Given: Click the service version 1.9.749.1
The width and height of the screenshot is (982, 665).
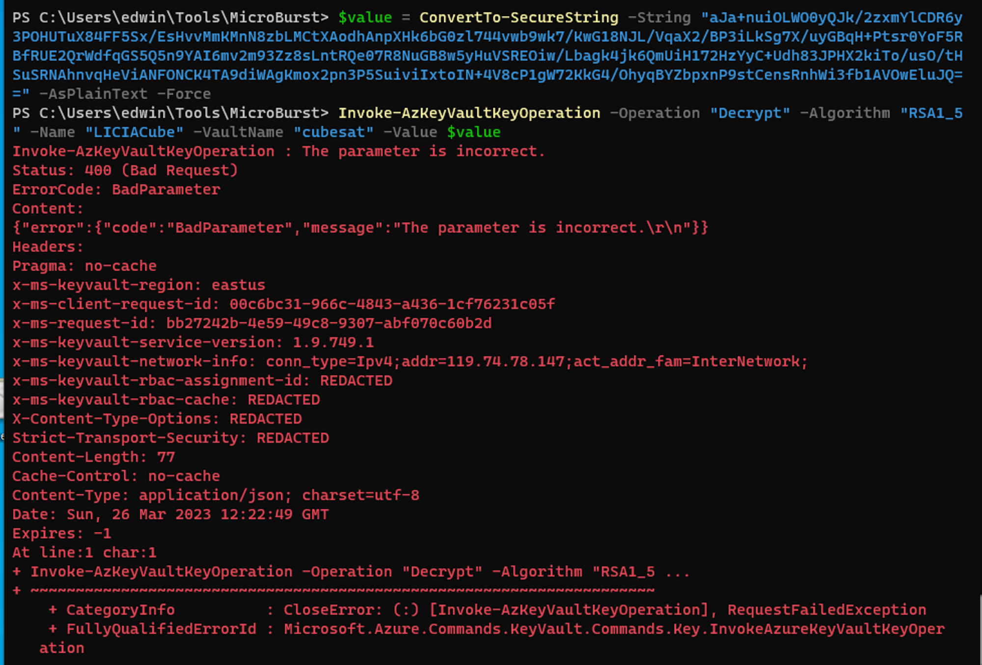Looking at the screenshot, I should point(333,343).
